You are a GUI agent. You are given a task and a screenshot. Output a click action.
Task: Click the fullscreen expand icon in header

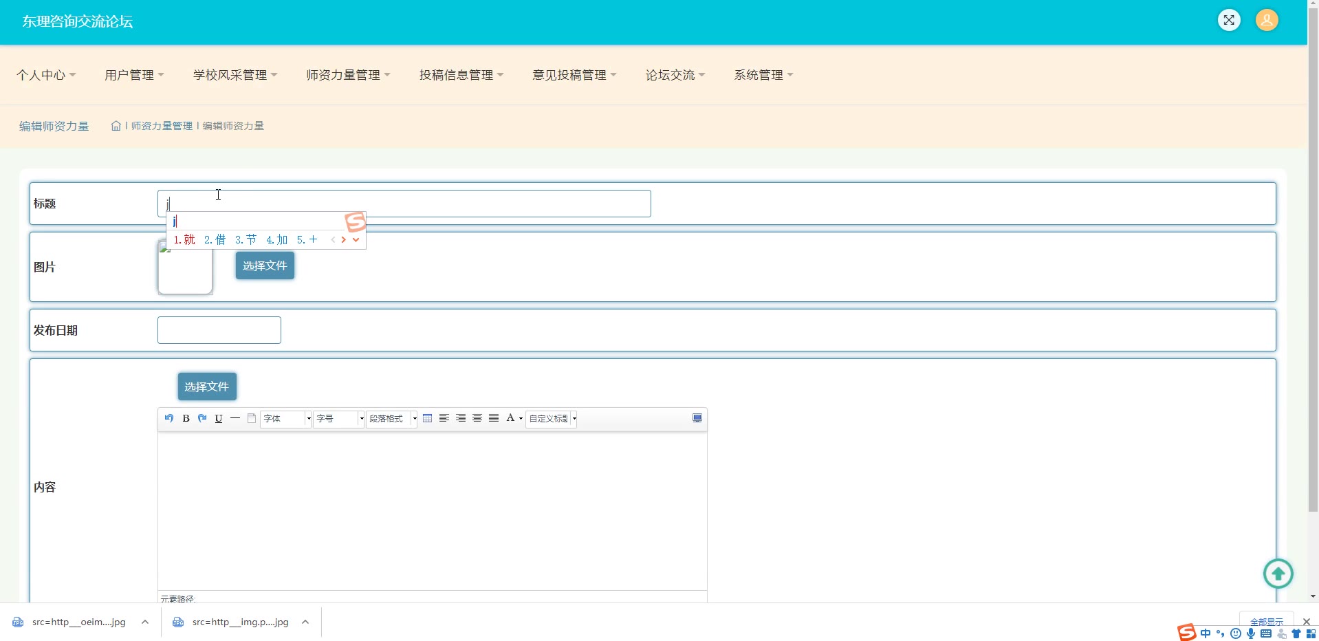[1229, 20]
